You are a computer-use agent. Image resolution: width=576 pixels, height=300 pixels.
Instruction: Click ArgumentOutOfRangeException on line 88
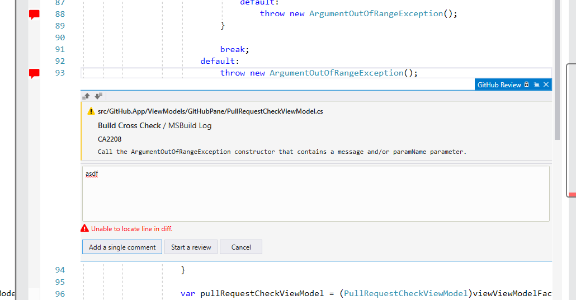coord(376,13)
